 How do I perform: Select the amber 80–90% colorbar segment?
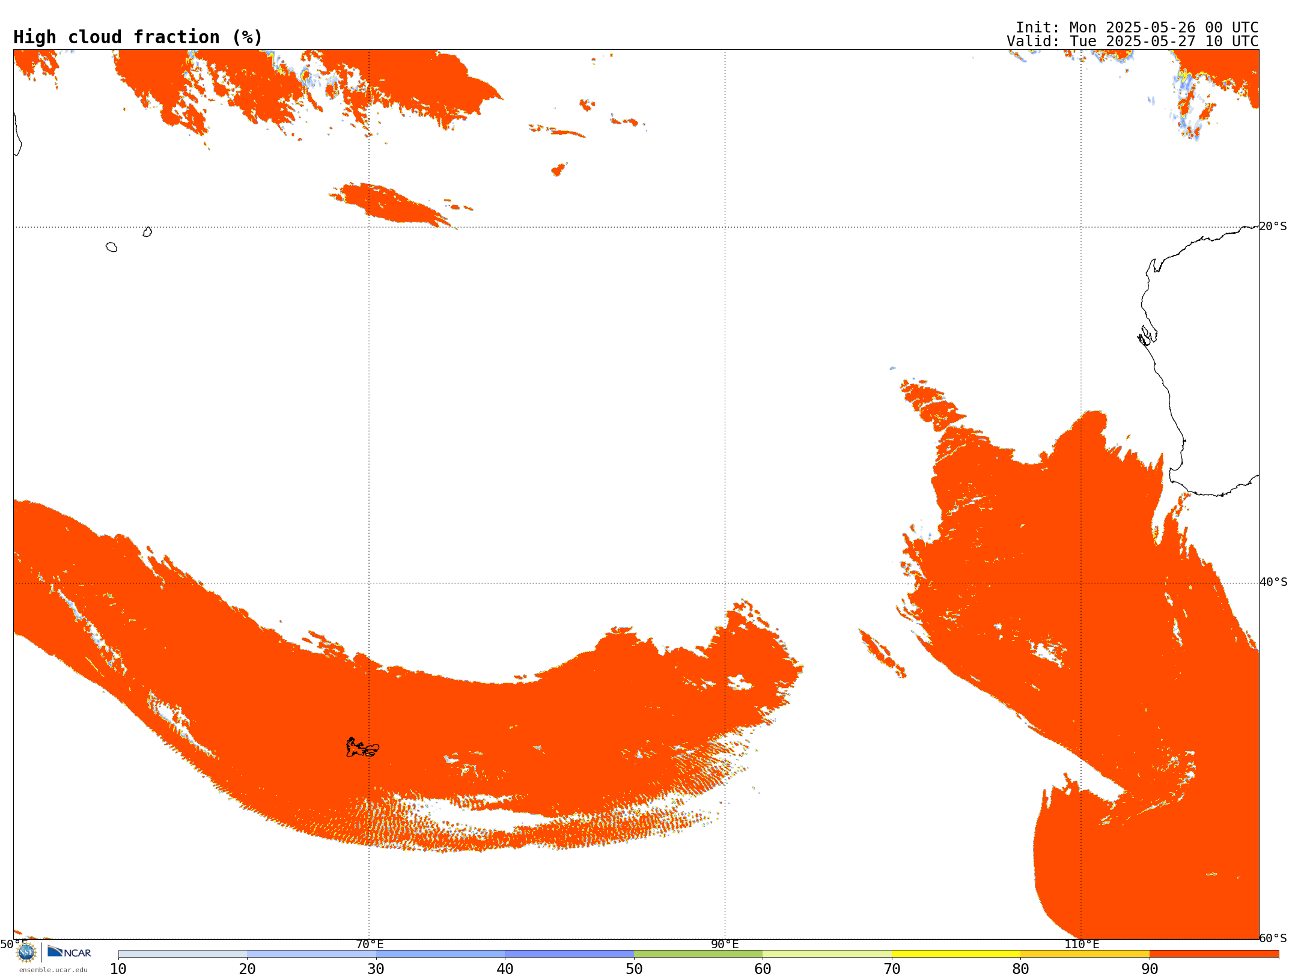tap(1085, 954)
